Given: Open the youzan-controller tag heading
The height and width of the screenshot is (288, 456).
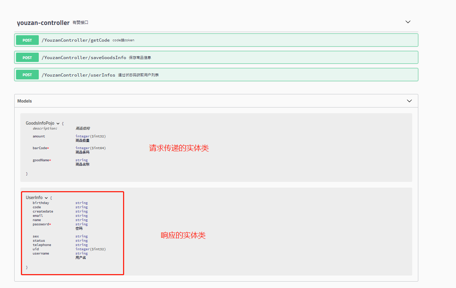Looking at the screenshot, I should 43,22.
